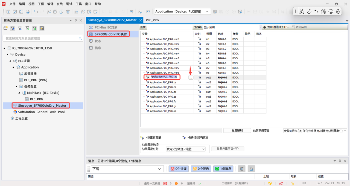350x186 pixels.
Task: Click the print icon in toolbar
Action: 28,12
